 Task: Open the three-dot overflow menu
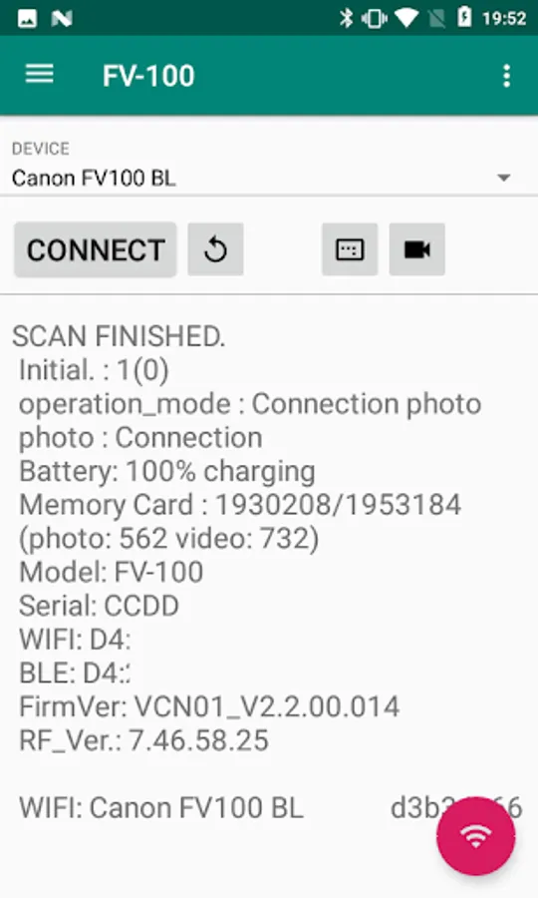pos(506,76)
